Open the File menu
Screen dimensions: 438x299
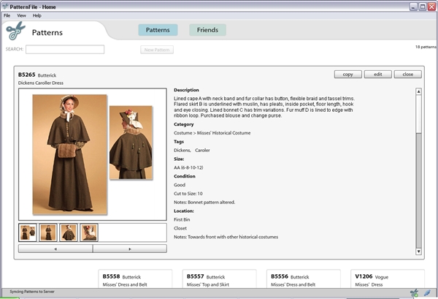[x=7, y=15]
